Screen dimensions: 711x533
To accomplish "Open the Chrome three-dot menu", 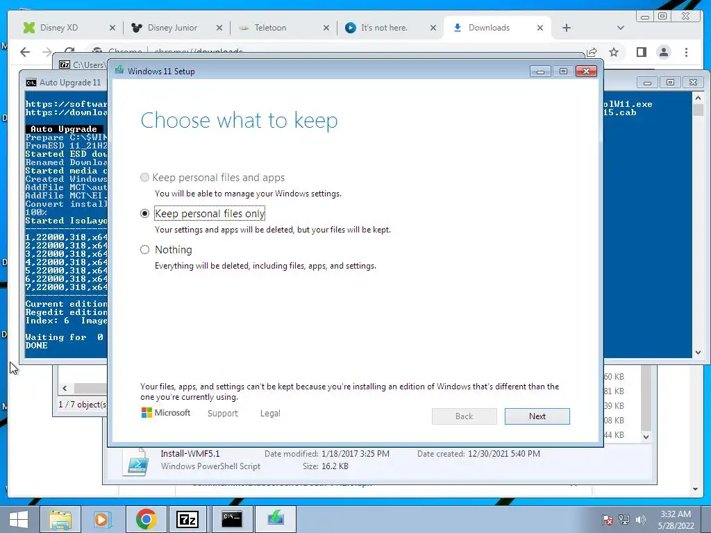I will (687, 52).
